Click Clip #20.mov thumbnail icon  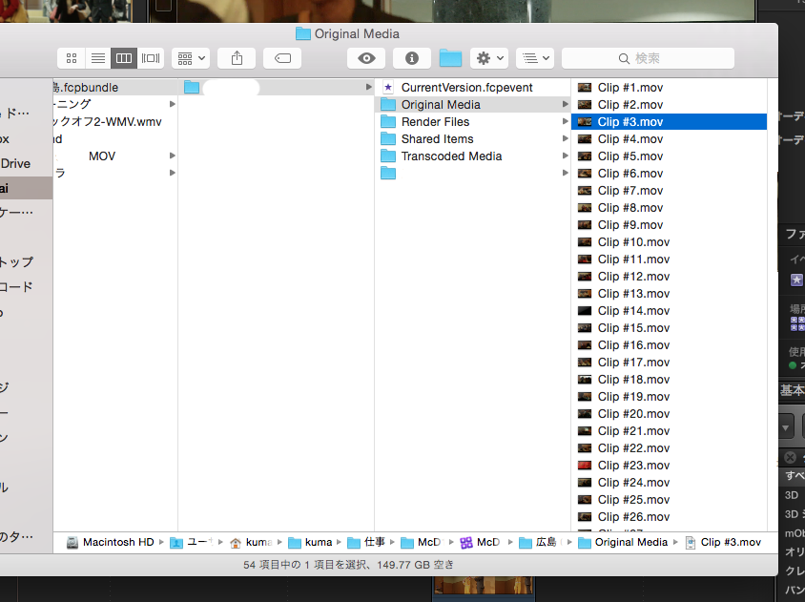pyautogui.click(x=585, y=414)
